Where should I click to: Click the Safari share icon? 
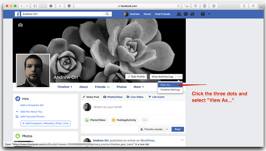tap(244, 6)
